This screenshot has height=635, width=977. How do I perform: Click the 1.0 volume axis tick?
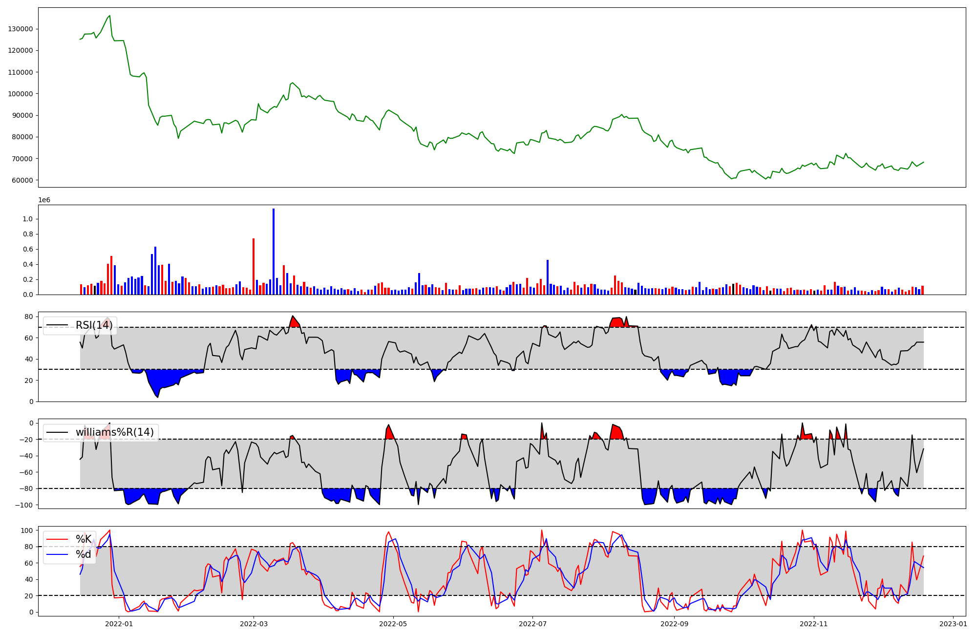tap(28, 219)
